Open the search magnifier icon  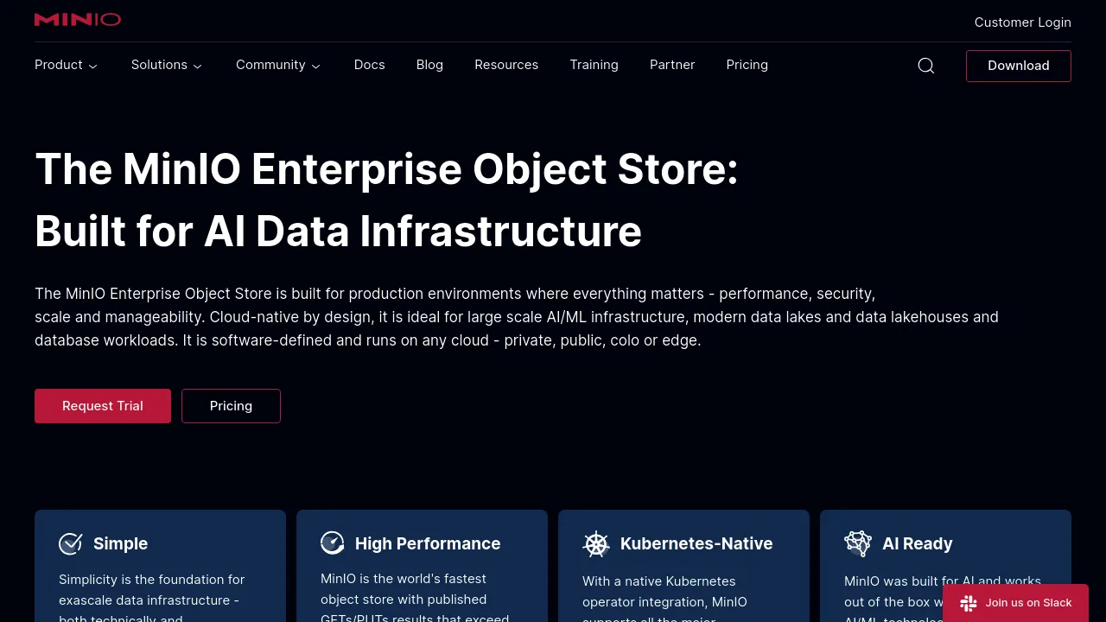point(926,66)
